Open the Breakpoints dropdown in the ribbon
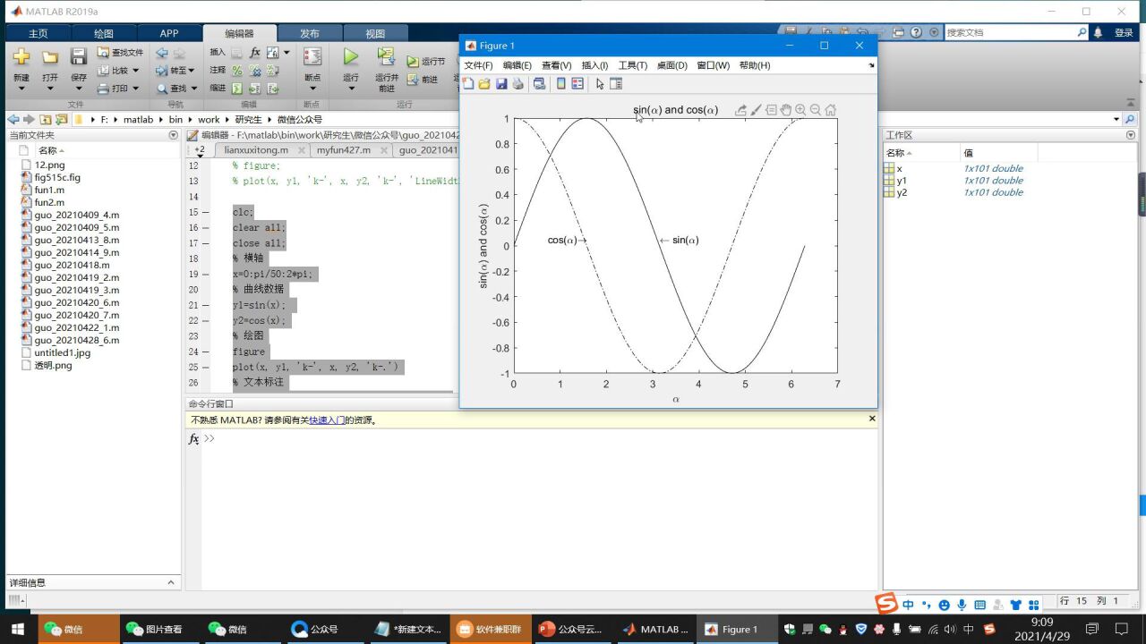Screen dimensions: 1146x644 tap(312, 88)
